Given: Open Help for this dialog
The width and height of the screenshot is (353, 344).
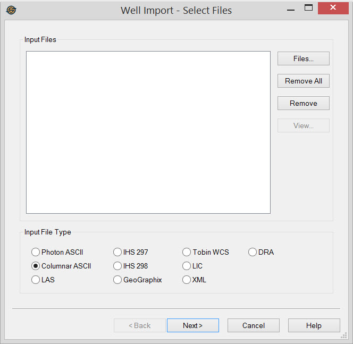Looking at the screenshot, I should click(314, 325).
